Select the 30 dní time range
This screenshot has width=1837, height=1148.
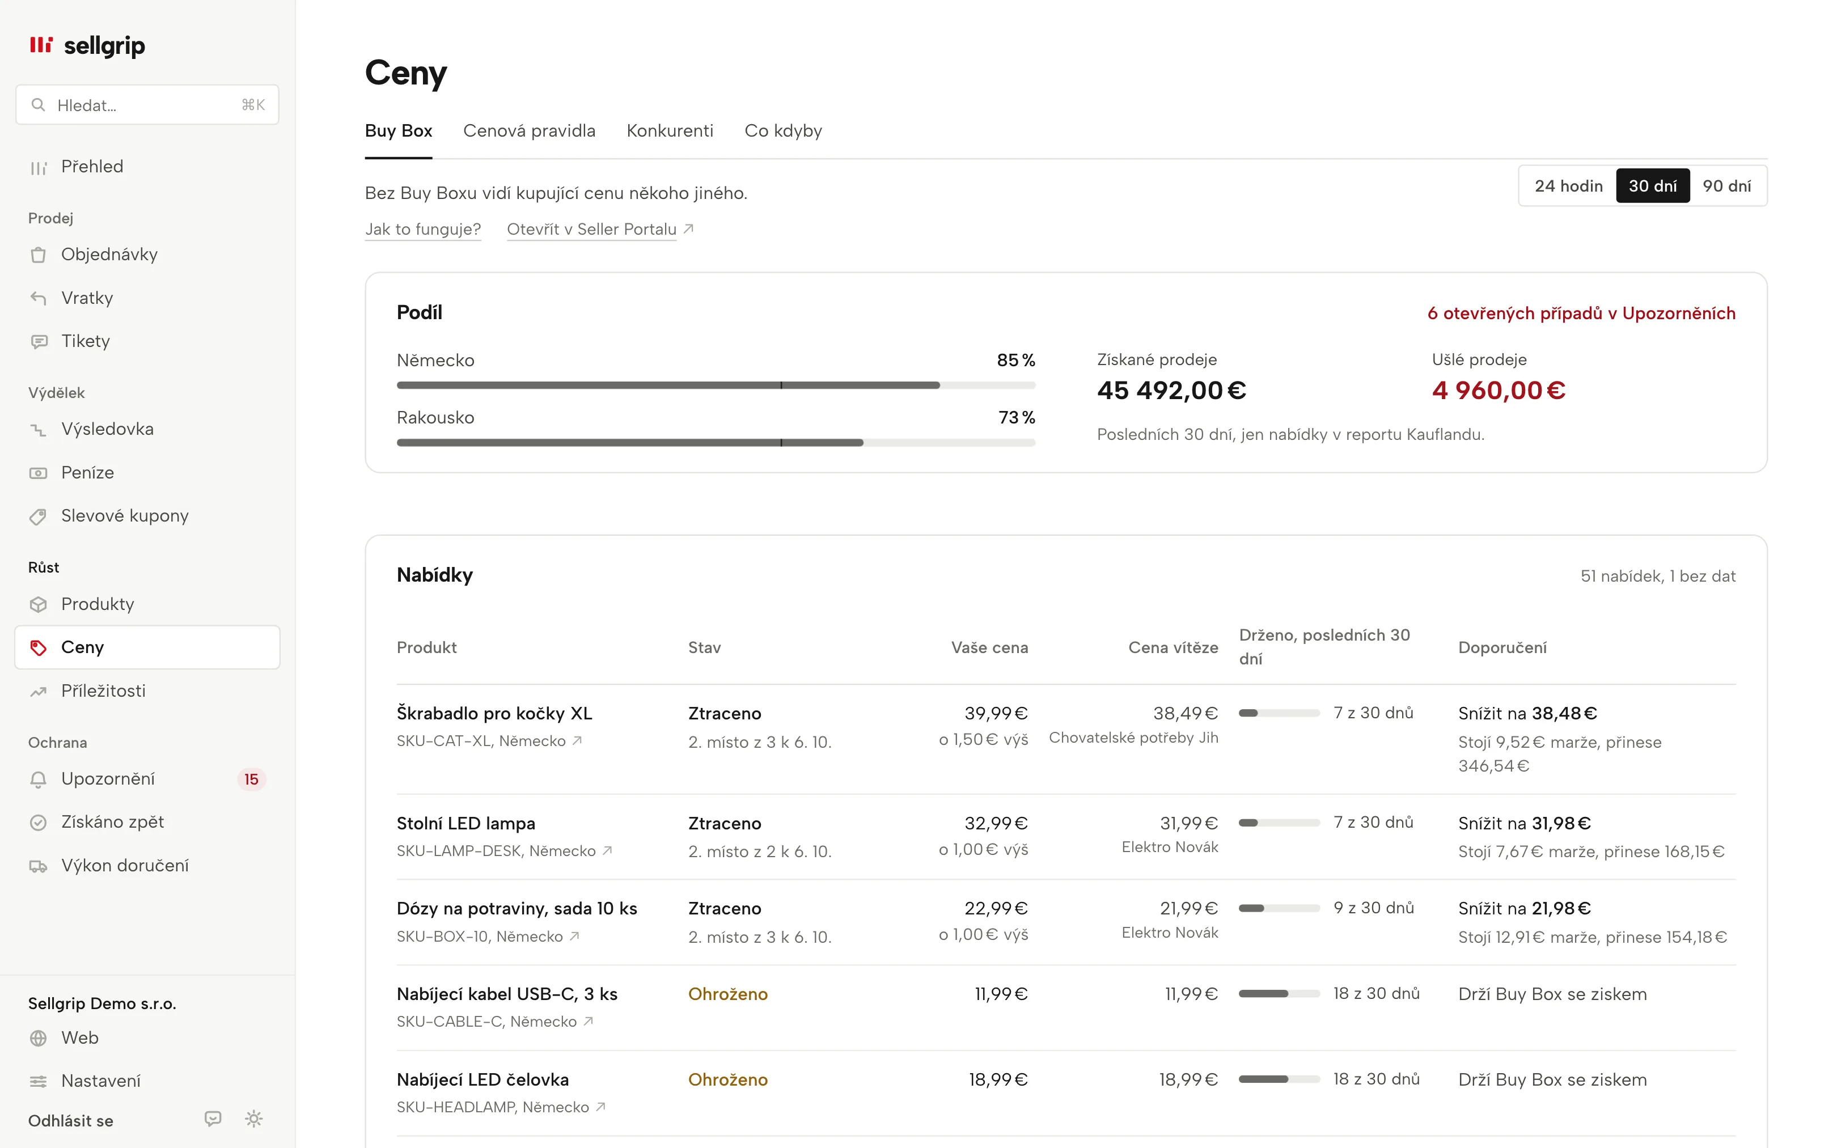[1653, 186]
